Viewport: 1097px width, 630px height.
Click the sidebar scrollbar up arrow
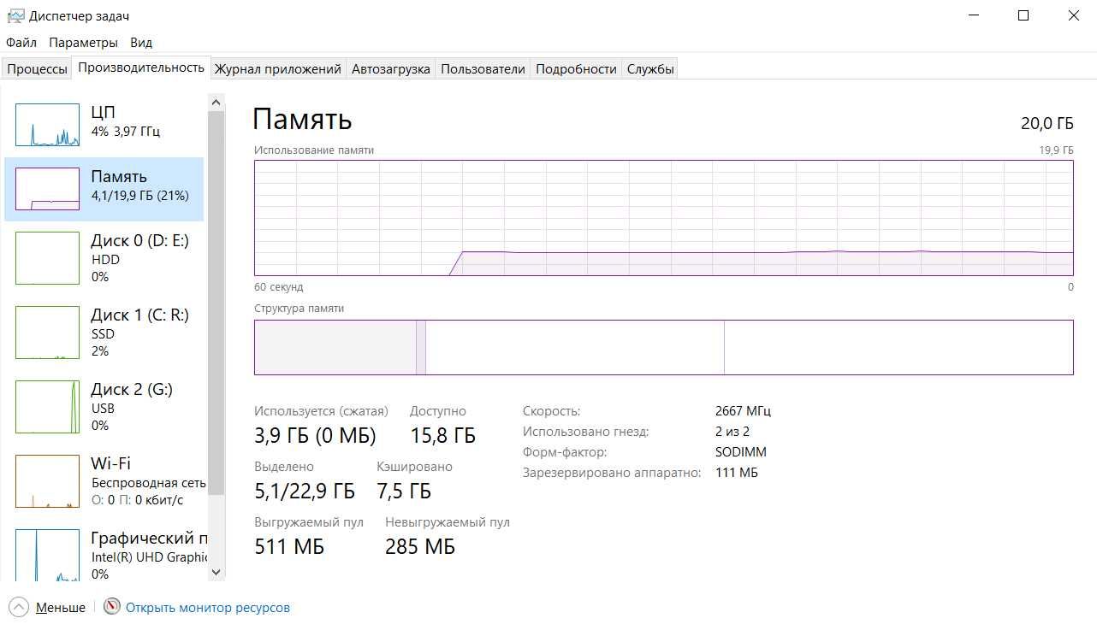click(216, 103)
